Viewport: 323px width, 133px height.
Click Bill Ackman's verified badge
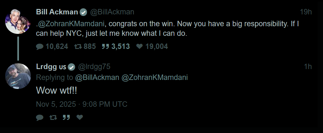pos(83,12)
